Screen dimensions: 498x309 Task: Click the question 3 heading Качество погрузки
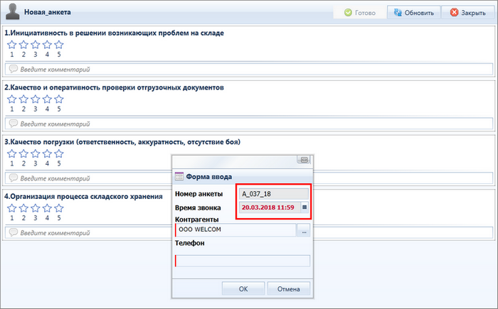pos(122,142)
